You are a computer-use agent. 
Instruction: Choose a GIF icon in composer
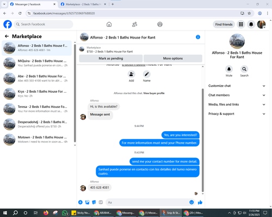(101, 202)
